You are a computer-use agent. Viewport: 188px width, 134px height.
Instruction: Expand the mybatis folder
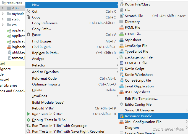(x=3, y=14)
